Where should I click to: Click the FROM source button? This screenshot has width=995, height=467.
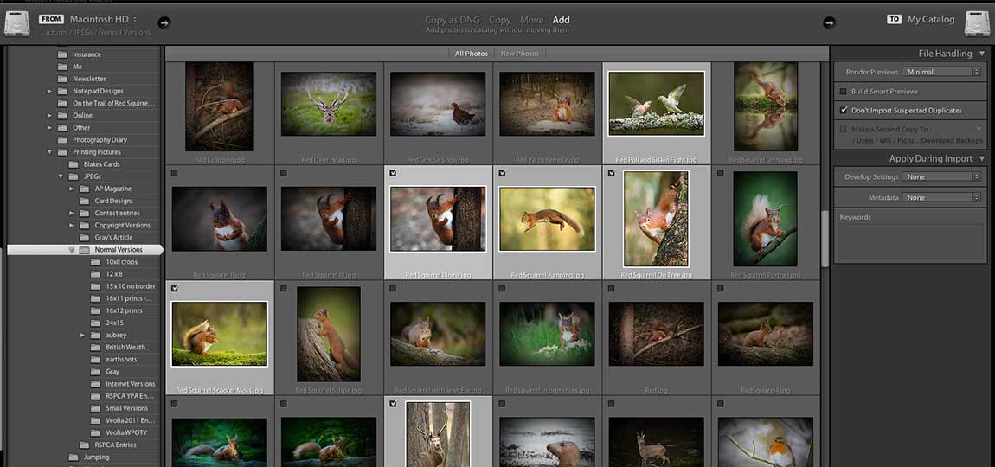tap(51, 20)
